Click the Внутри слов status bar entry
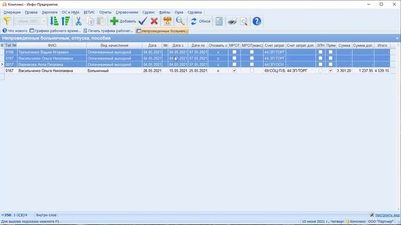 tap(46, 215)
